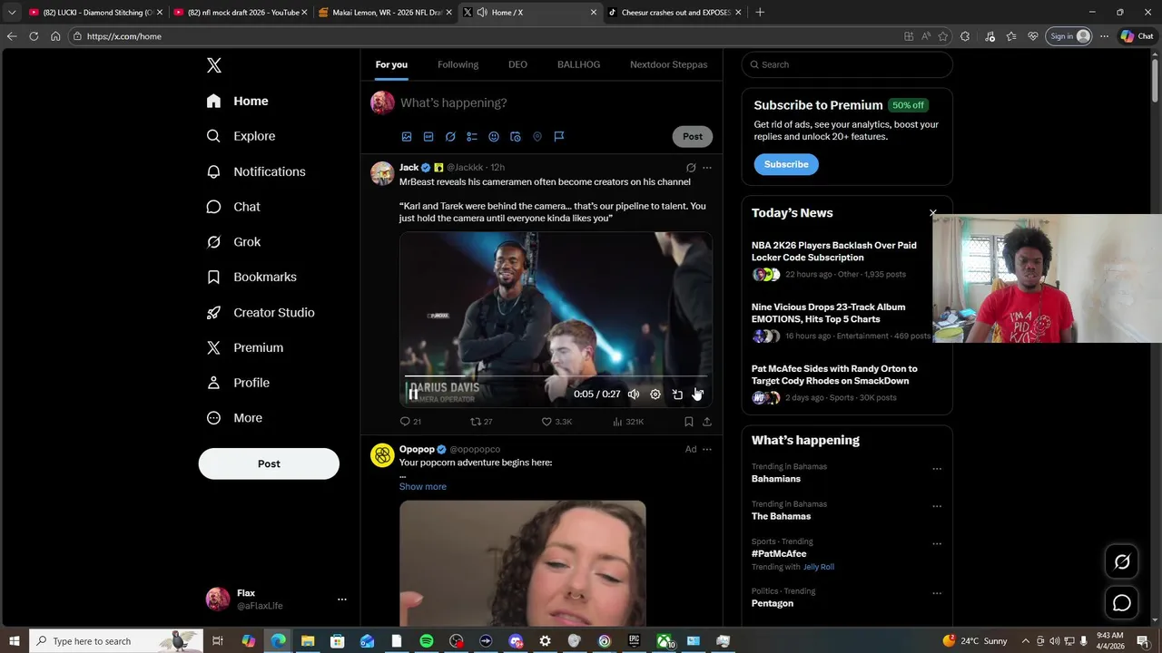The width and height of the screenshot is (1162, 653).
Task: Go to Notifications in the sidebar
Action: tap(256, 171)
